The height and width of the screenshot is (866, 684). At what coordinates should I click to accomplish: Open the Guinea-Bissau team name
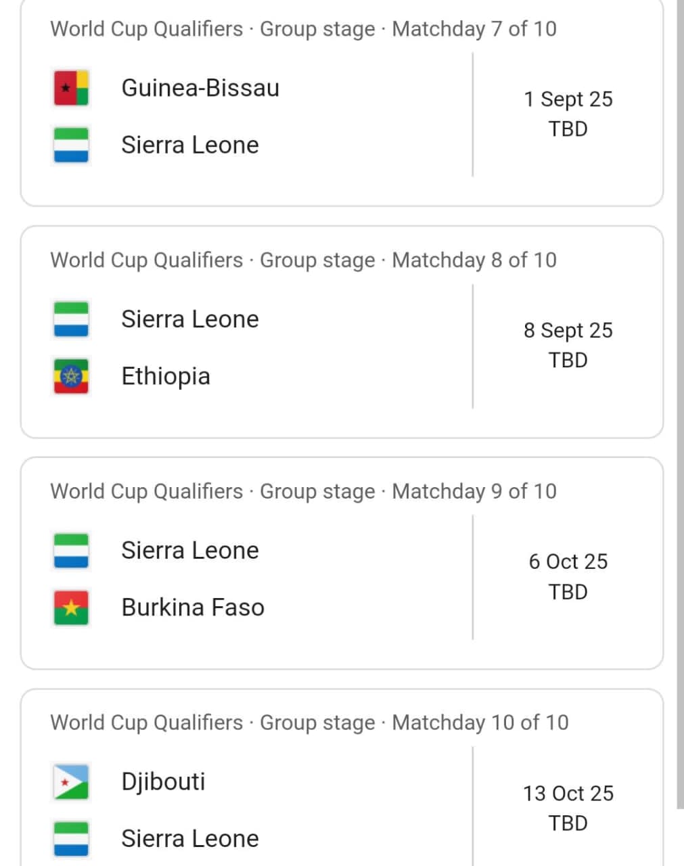200,88
